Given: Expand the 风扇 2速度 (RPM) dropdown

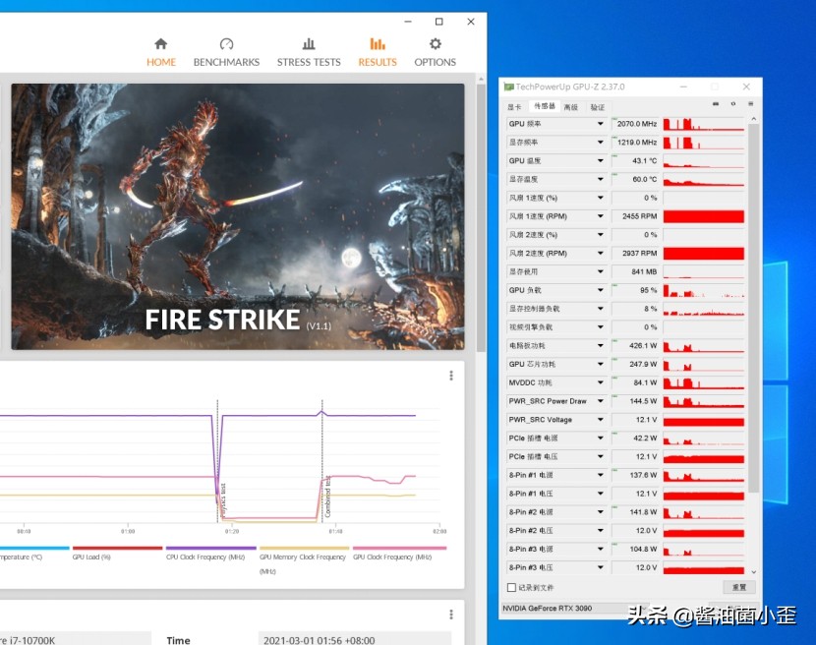Looking at the screenshot, I should point(600,253).
